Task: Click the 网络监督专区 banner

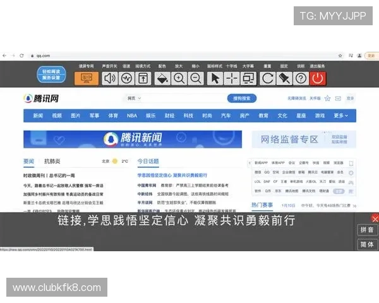Action: click(304, 139)
